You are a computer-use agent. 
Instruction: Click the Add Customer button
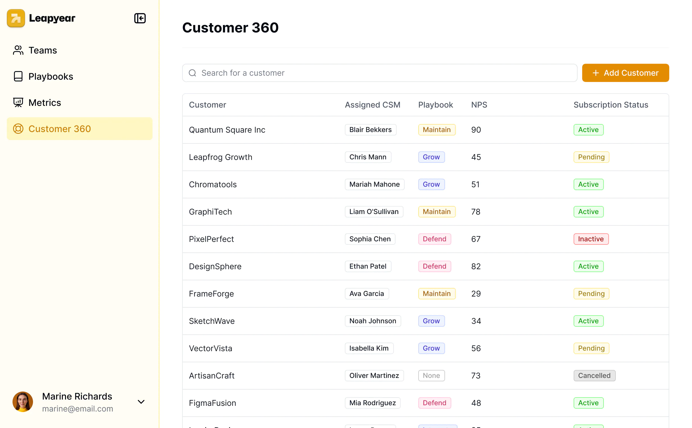(x=625, y=73)
